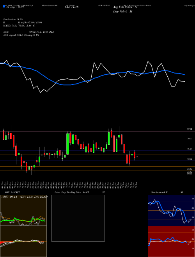Click the 'Intra Day Trading Price & MR' title
Viewport: 195px width, 257px height.
coord(72,192)
